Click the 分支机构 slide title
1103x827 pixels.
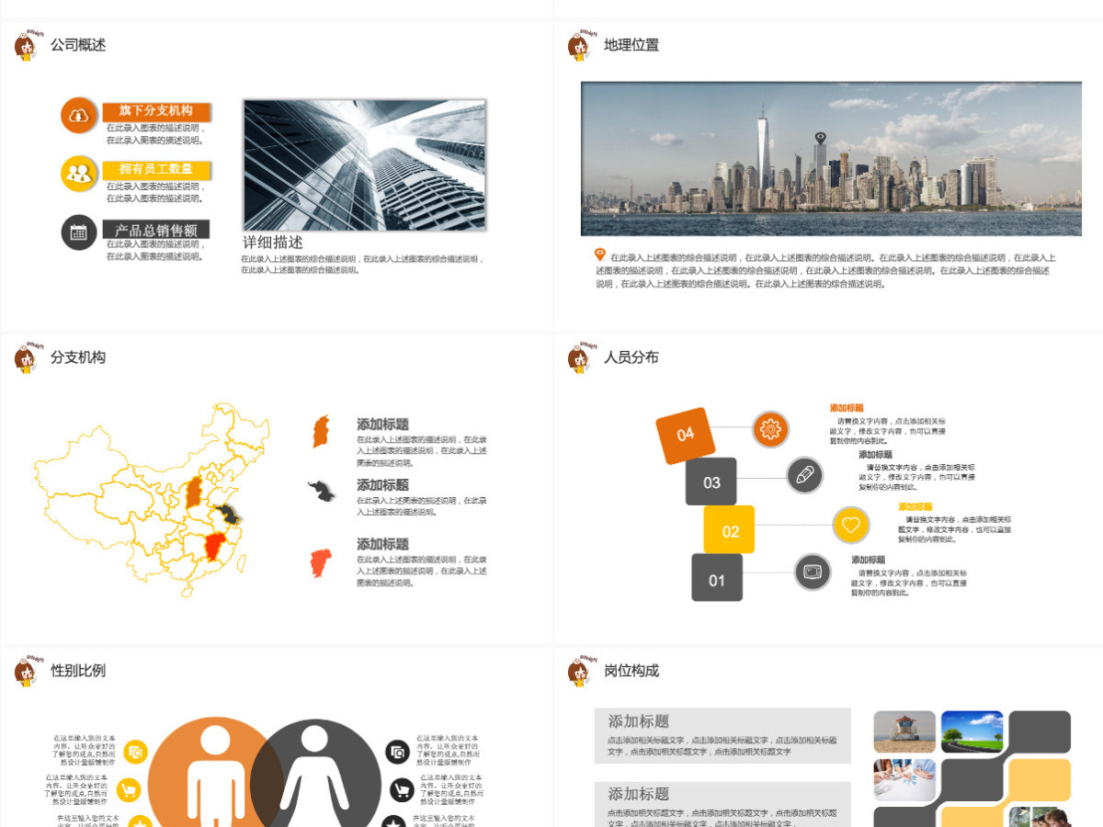pos(78,357)
